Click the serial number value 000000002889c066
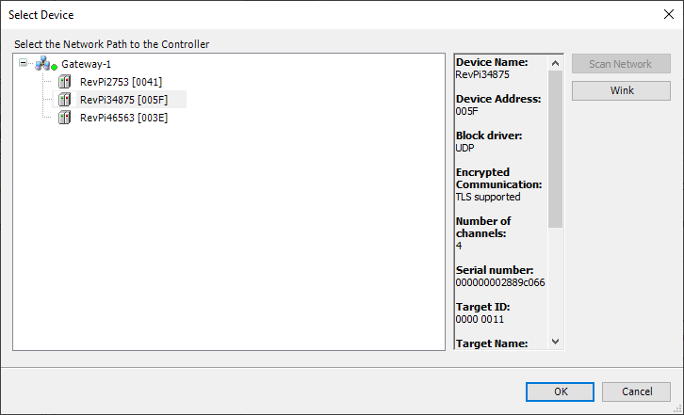Screen dimensions: 684x415 (500, 282)
